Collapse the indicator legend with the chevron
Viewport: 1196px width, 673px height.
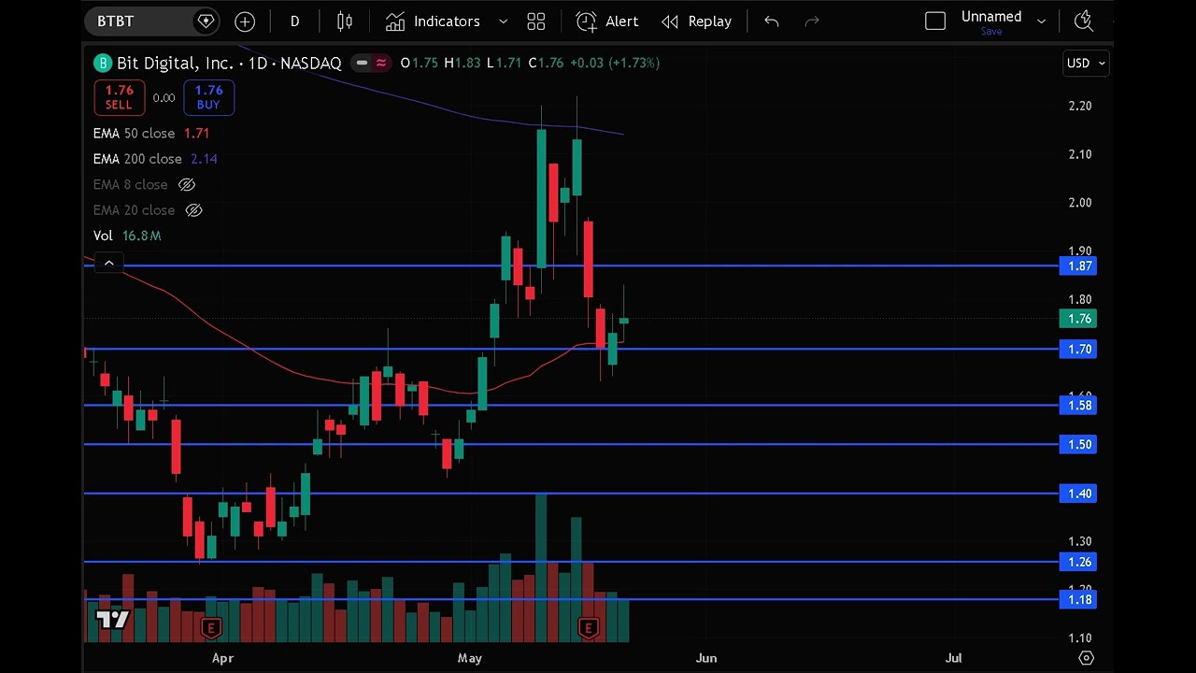[108, 264]
